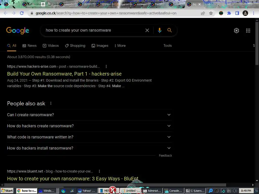Open three-dot menu beside hackers-arise result
Viewport: 259px width, 194px height.
(106, 66)
